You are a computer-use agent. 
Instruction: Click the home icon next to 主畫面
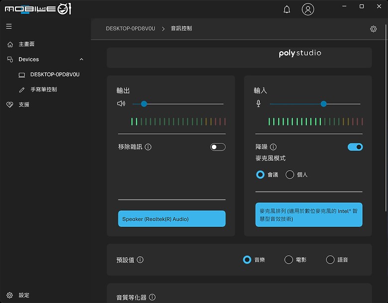[x=10, y=44]
